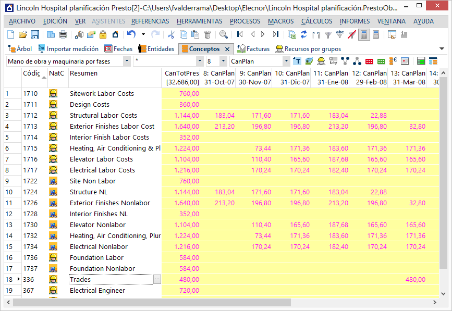This screenshot has width=452, height=311.
Task: Click the plain funnel filter icon
Action: (x=328, y=35)
